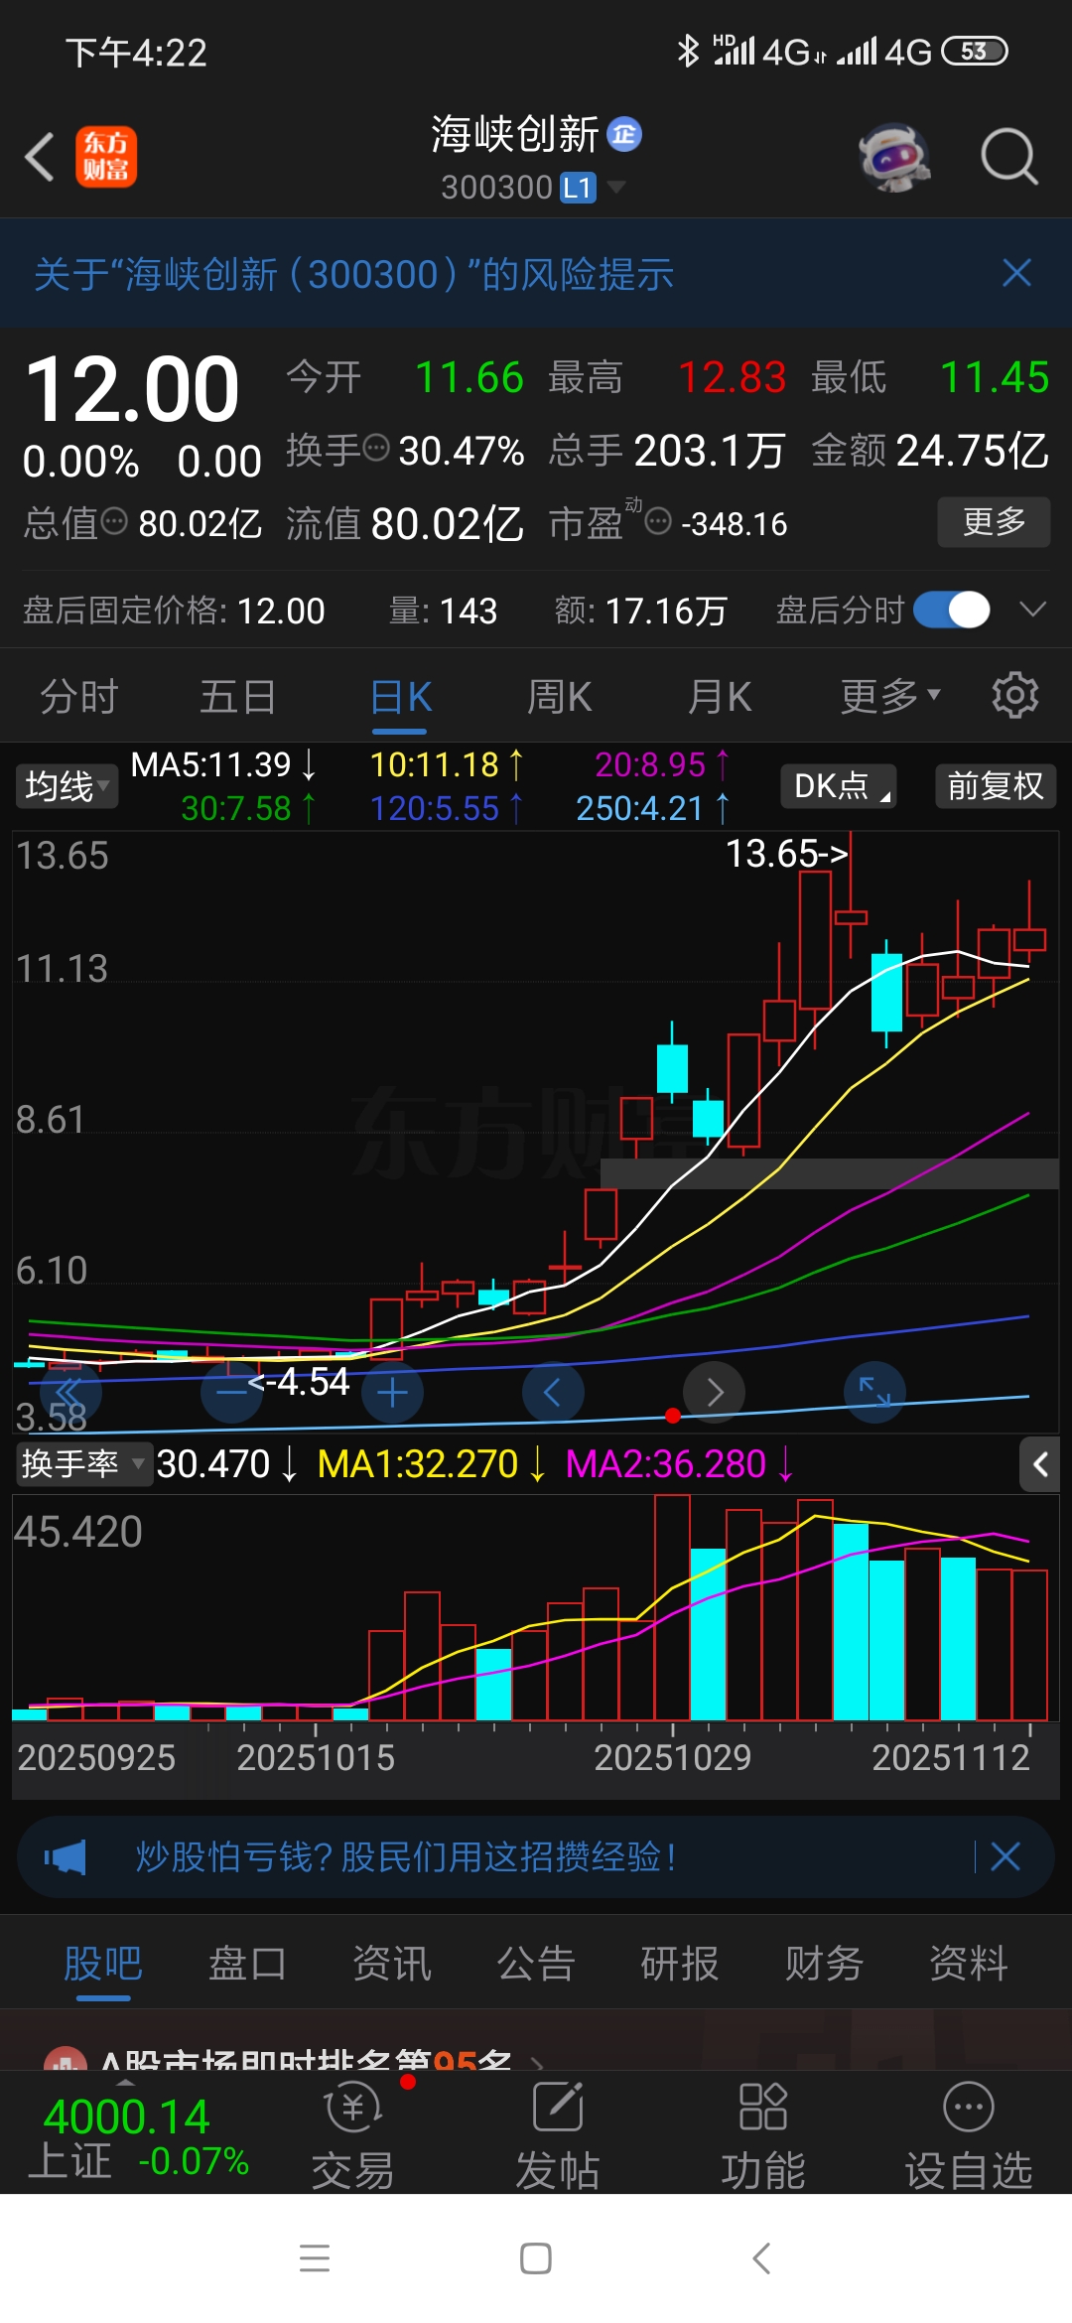
Task: Select the 股吧 tab
Action: click(103, 1964)
